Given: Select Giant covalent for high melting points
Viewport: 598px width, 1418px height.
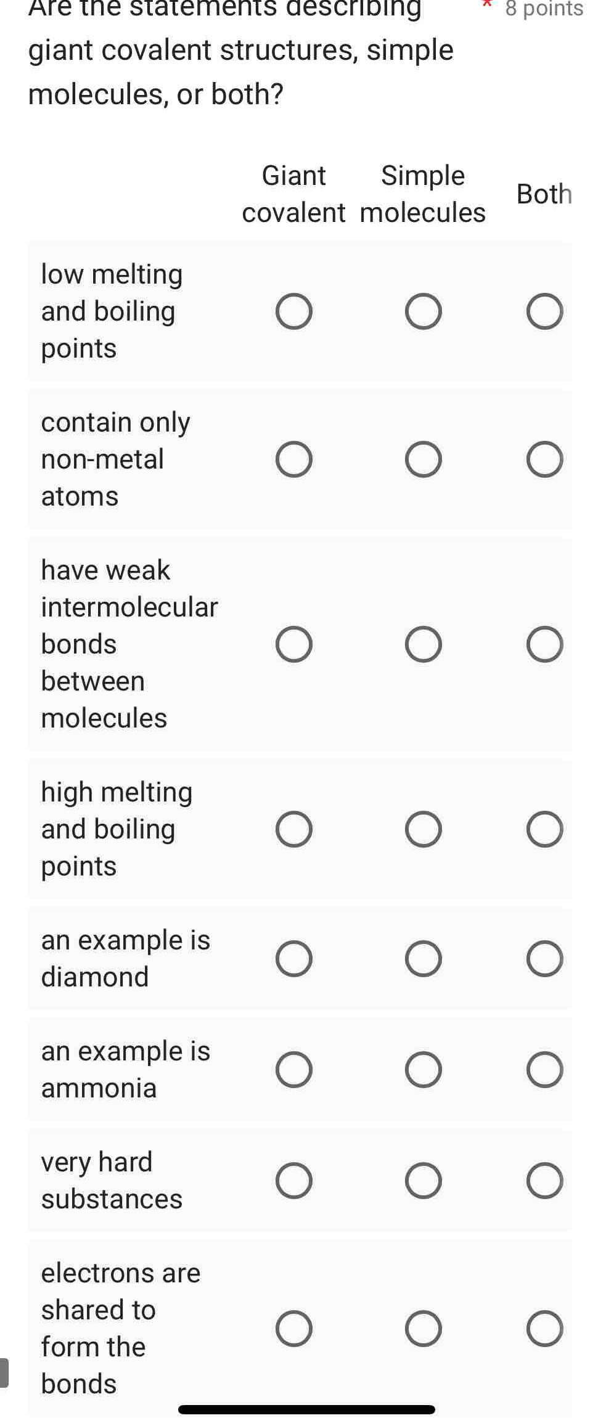Looking at the screenshot, I should (x=293, y=829).
